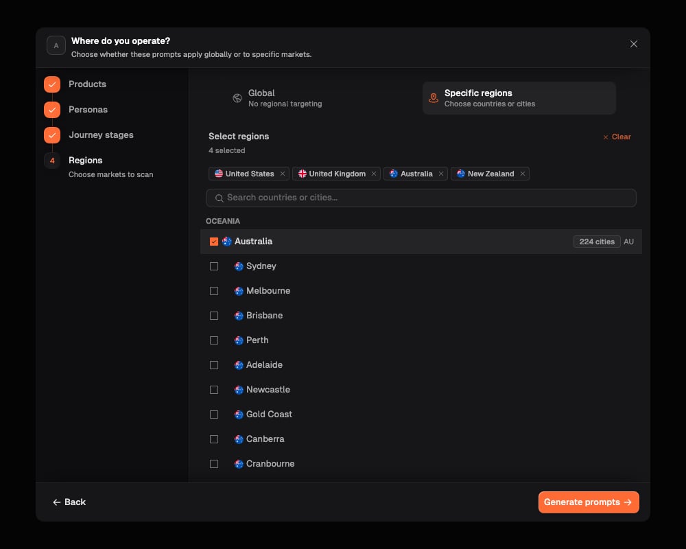Tick the Brisbane checkbox
686x549 pixels.
point(214,316)
